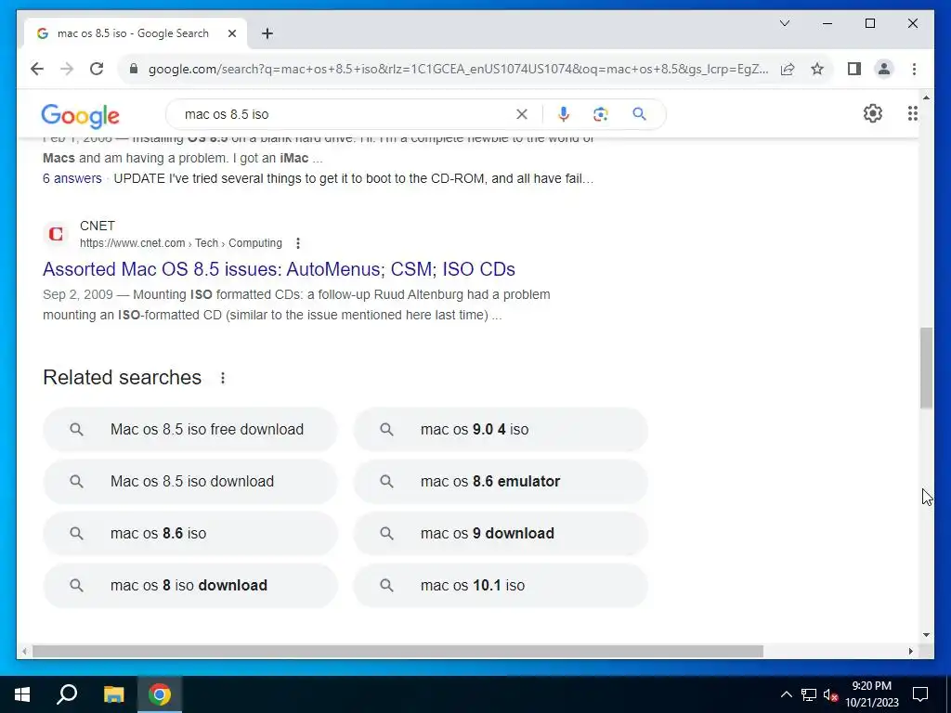Open Google quick settings gear
Viewport: 951px width, 713px height.
pos(873,113)
